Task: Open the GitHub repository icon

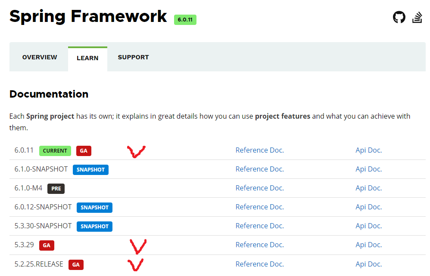Action: [x=399, y=17]
